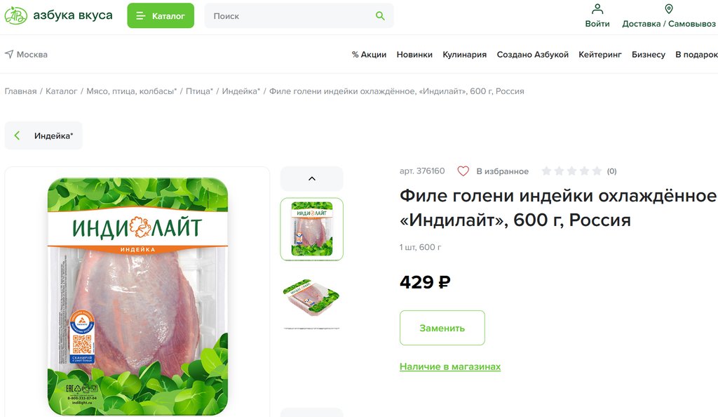This screenshot has height=417, width=718.
Task: Rate product with the fifth star
Action: pyautogui.click(x=596, y=171)
